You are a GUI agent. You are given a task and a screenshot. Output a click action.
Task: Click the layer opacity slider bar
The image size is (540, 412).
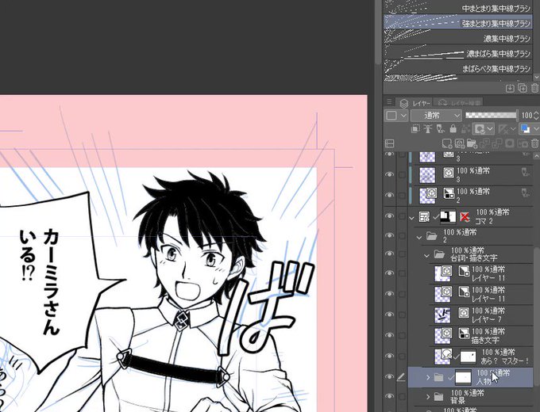[491, 115]
